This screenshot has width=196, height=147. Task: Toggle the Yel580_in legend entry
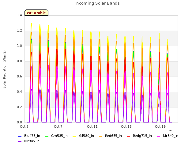coord(83,136)
